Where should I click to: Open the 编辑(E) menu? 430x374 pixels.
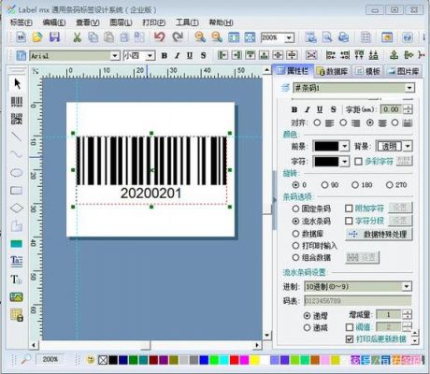pyautogui.click(x=54, y=22)
